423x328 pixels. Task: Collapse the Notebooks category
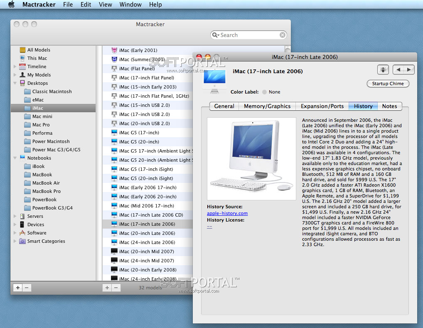coord(15,158)
